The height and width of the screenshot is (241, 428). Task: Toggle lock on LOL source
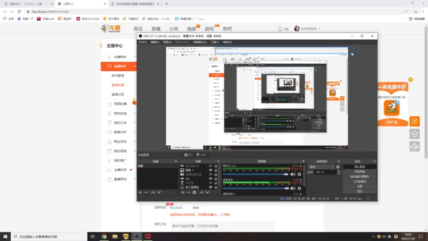pyautogui.click(x=216, y=179)
